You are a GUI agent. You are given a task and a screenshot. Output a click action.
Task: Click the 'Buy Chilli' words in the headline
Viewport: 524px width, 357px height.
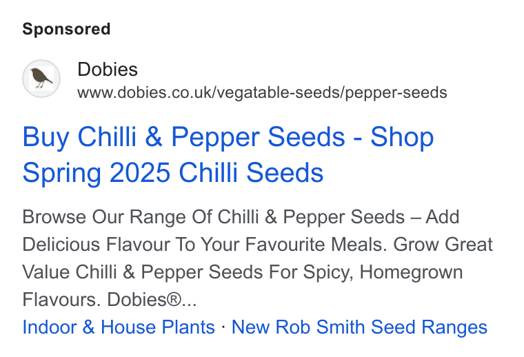[79, 136]
